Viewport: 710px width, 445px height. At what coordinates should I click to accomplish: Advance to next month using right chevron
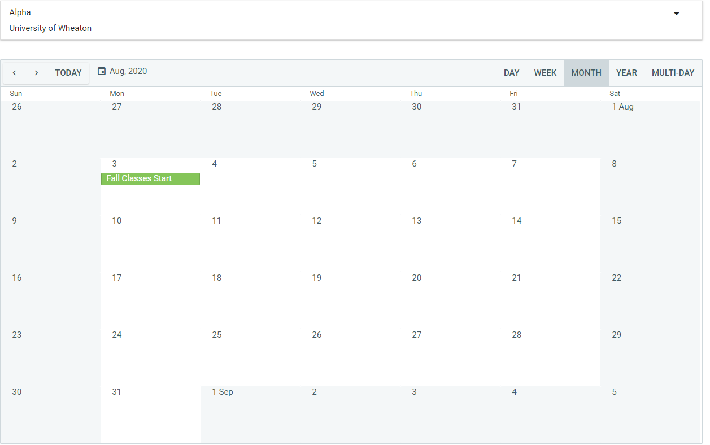click(x=36, y=73)
